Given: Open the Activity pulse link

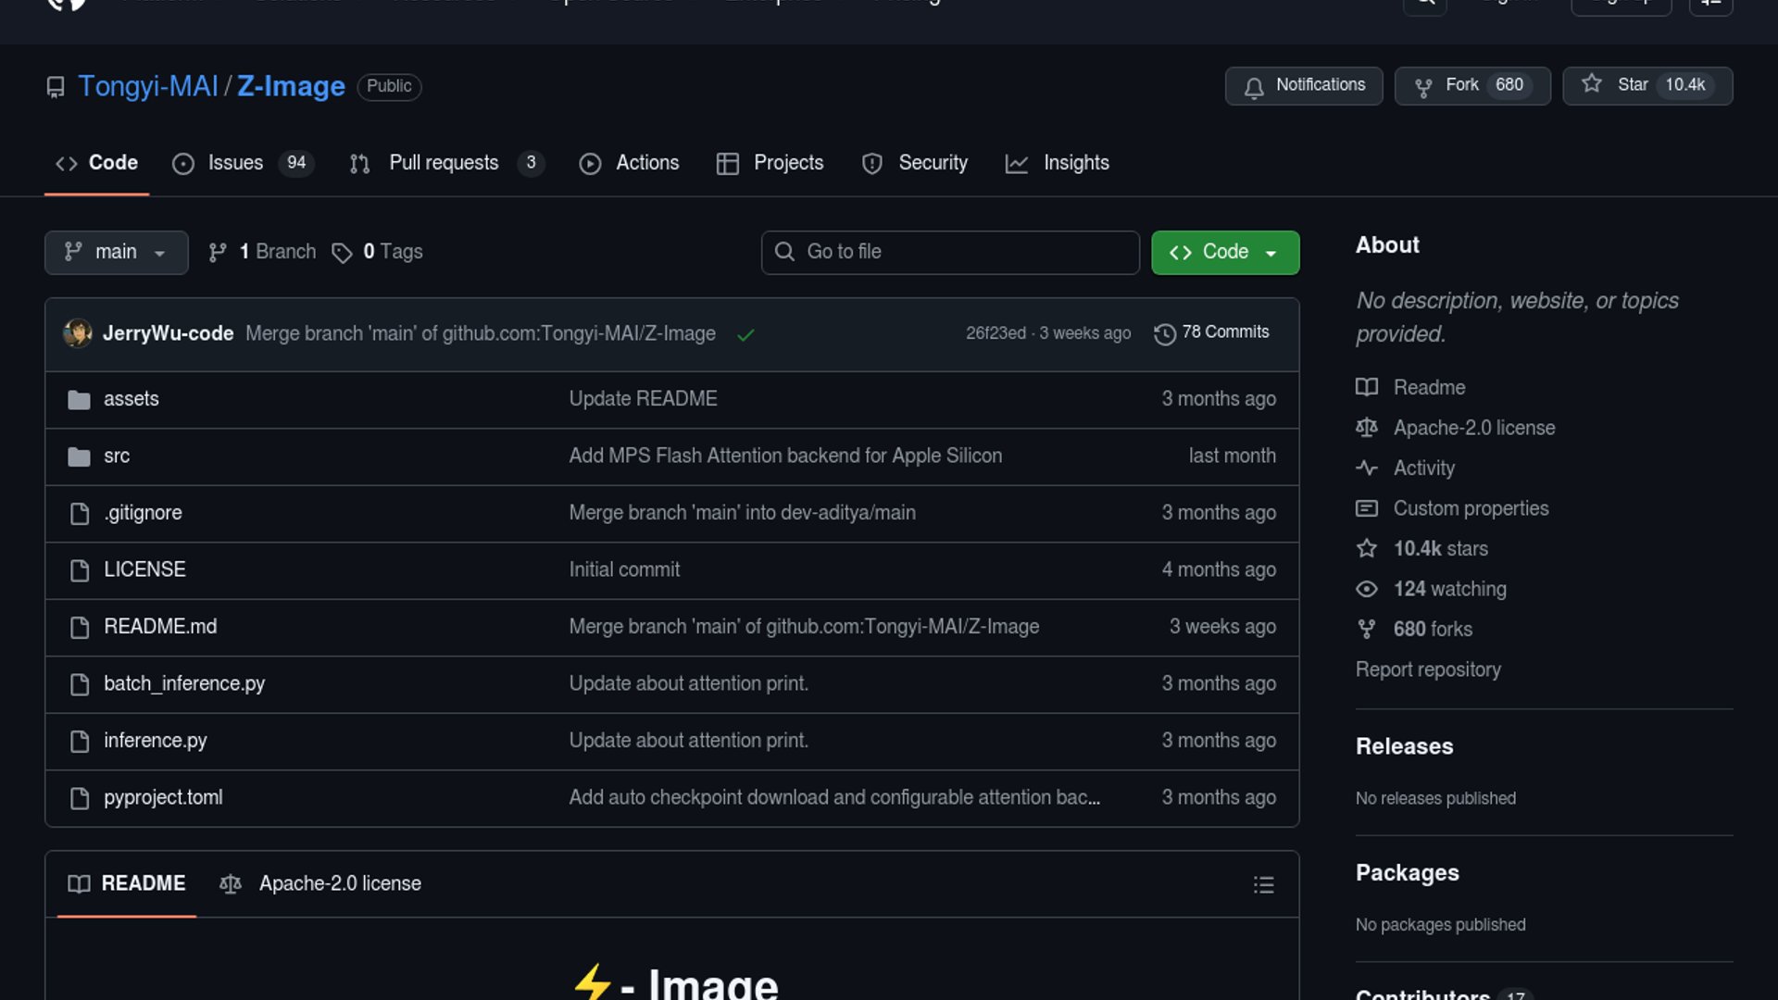Looking at the screenshot, I should (1423, 469).
